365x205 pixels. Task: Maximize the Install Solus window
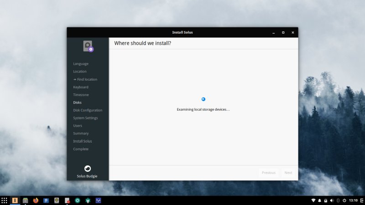283,32
